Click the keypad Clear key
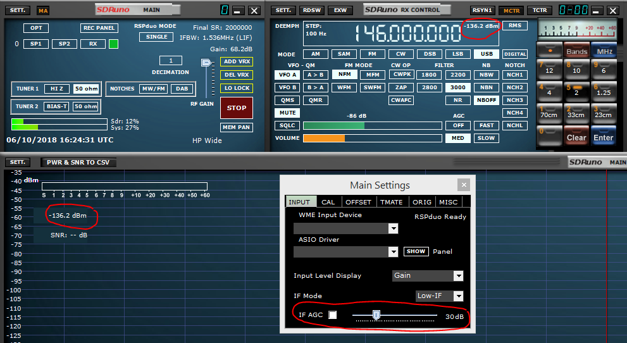 pyautogui.click(x=576, y=136)
